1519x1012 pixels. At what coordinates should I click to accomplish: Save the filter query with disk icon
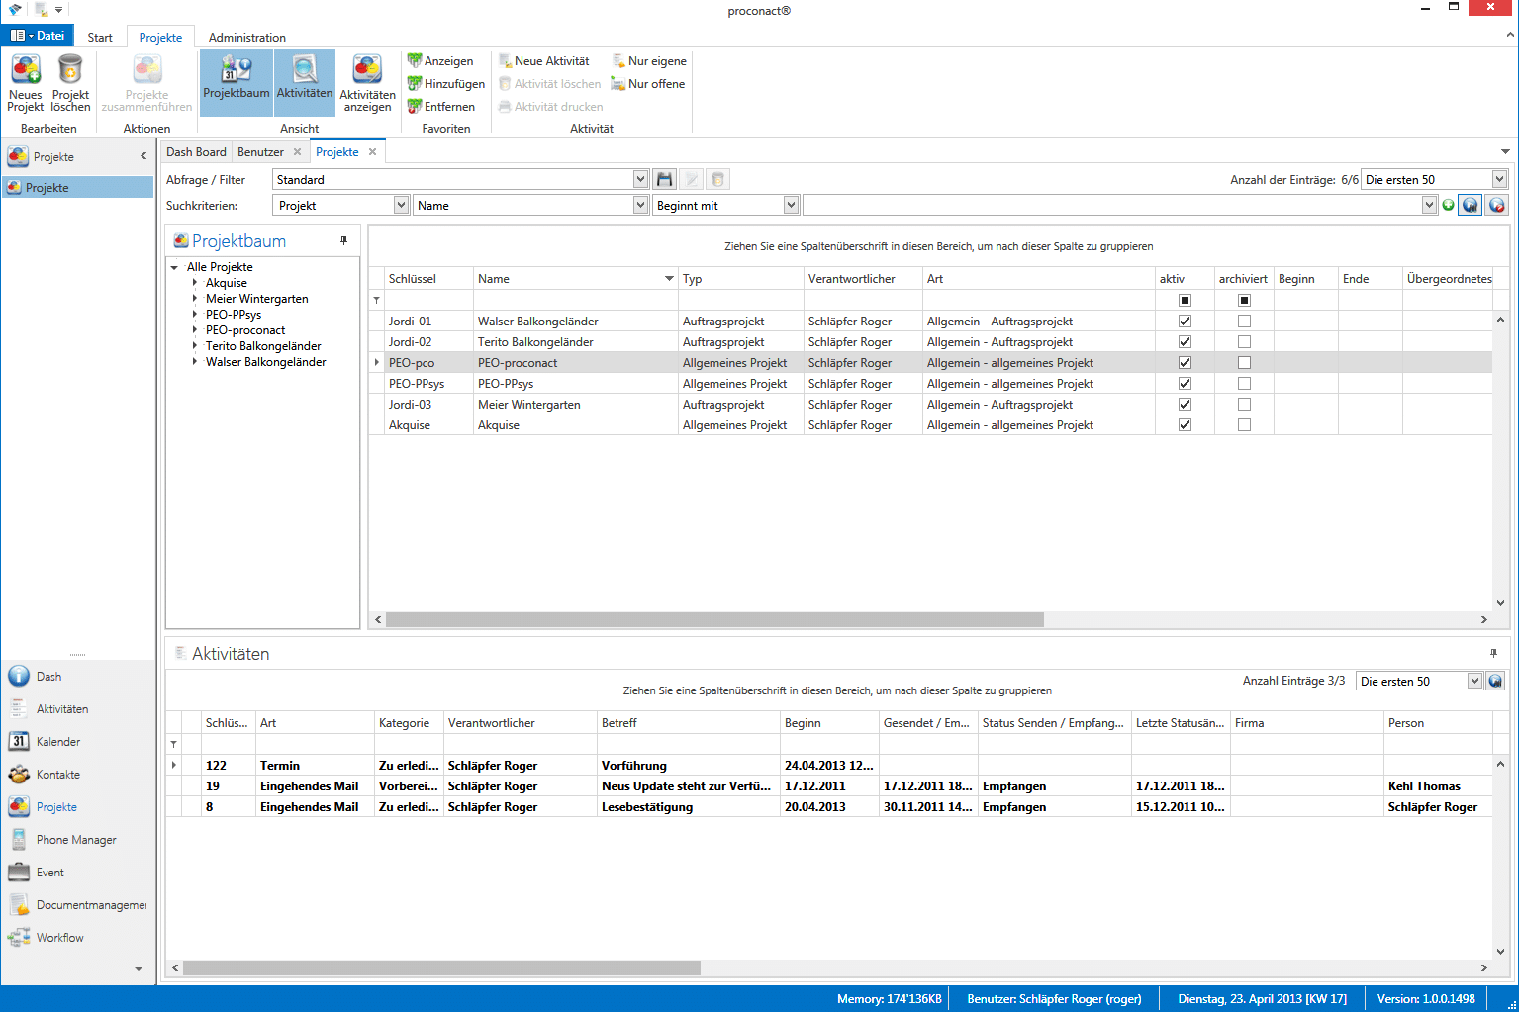tap(665, 179)
